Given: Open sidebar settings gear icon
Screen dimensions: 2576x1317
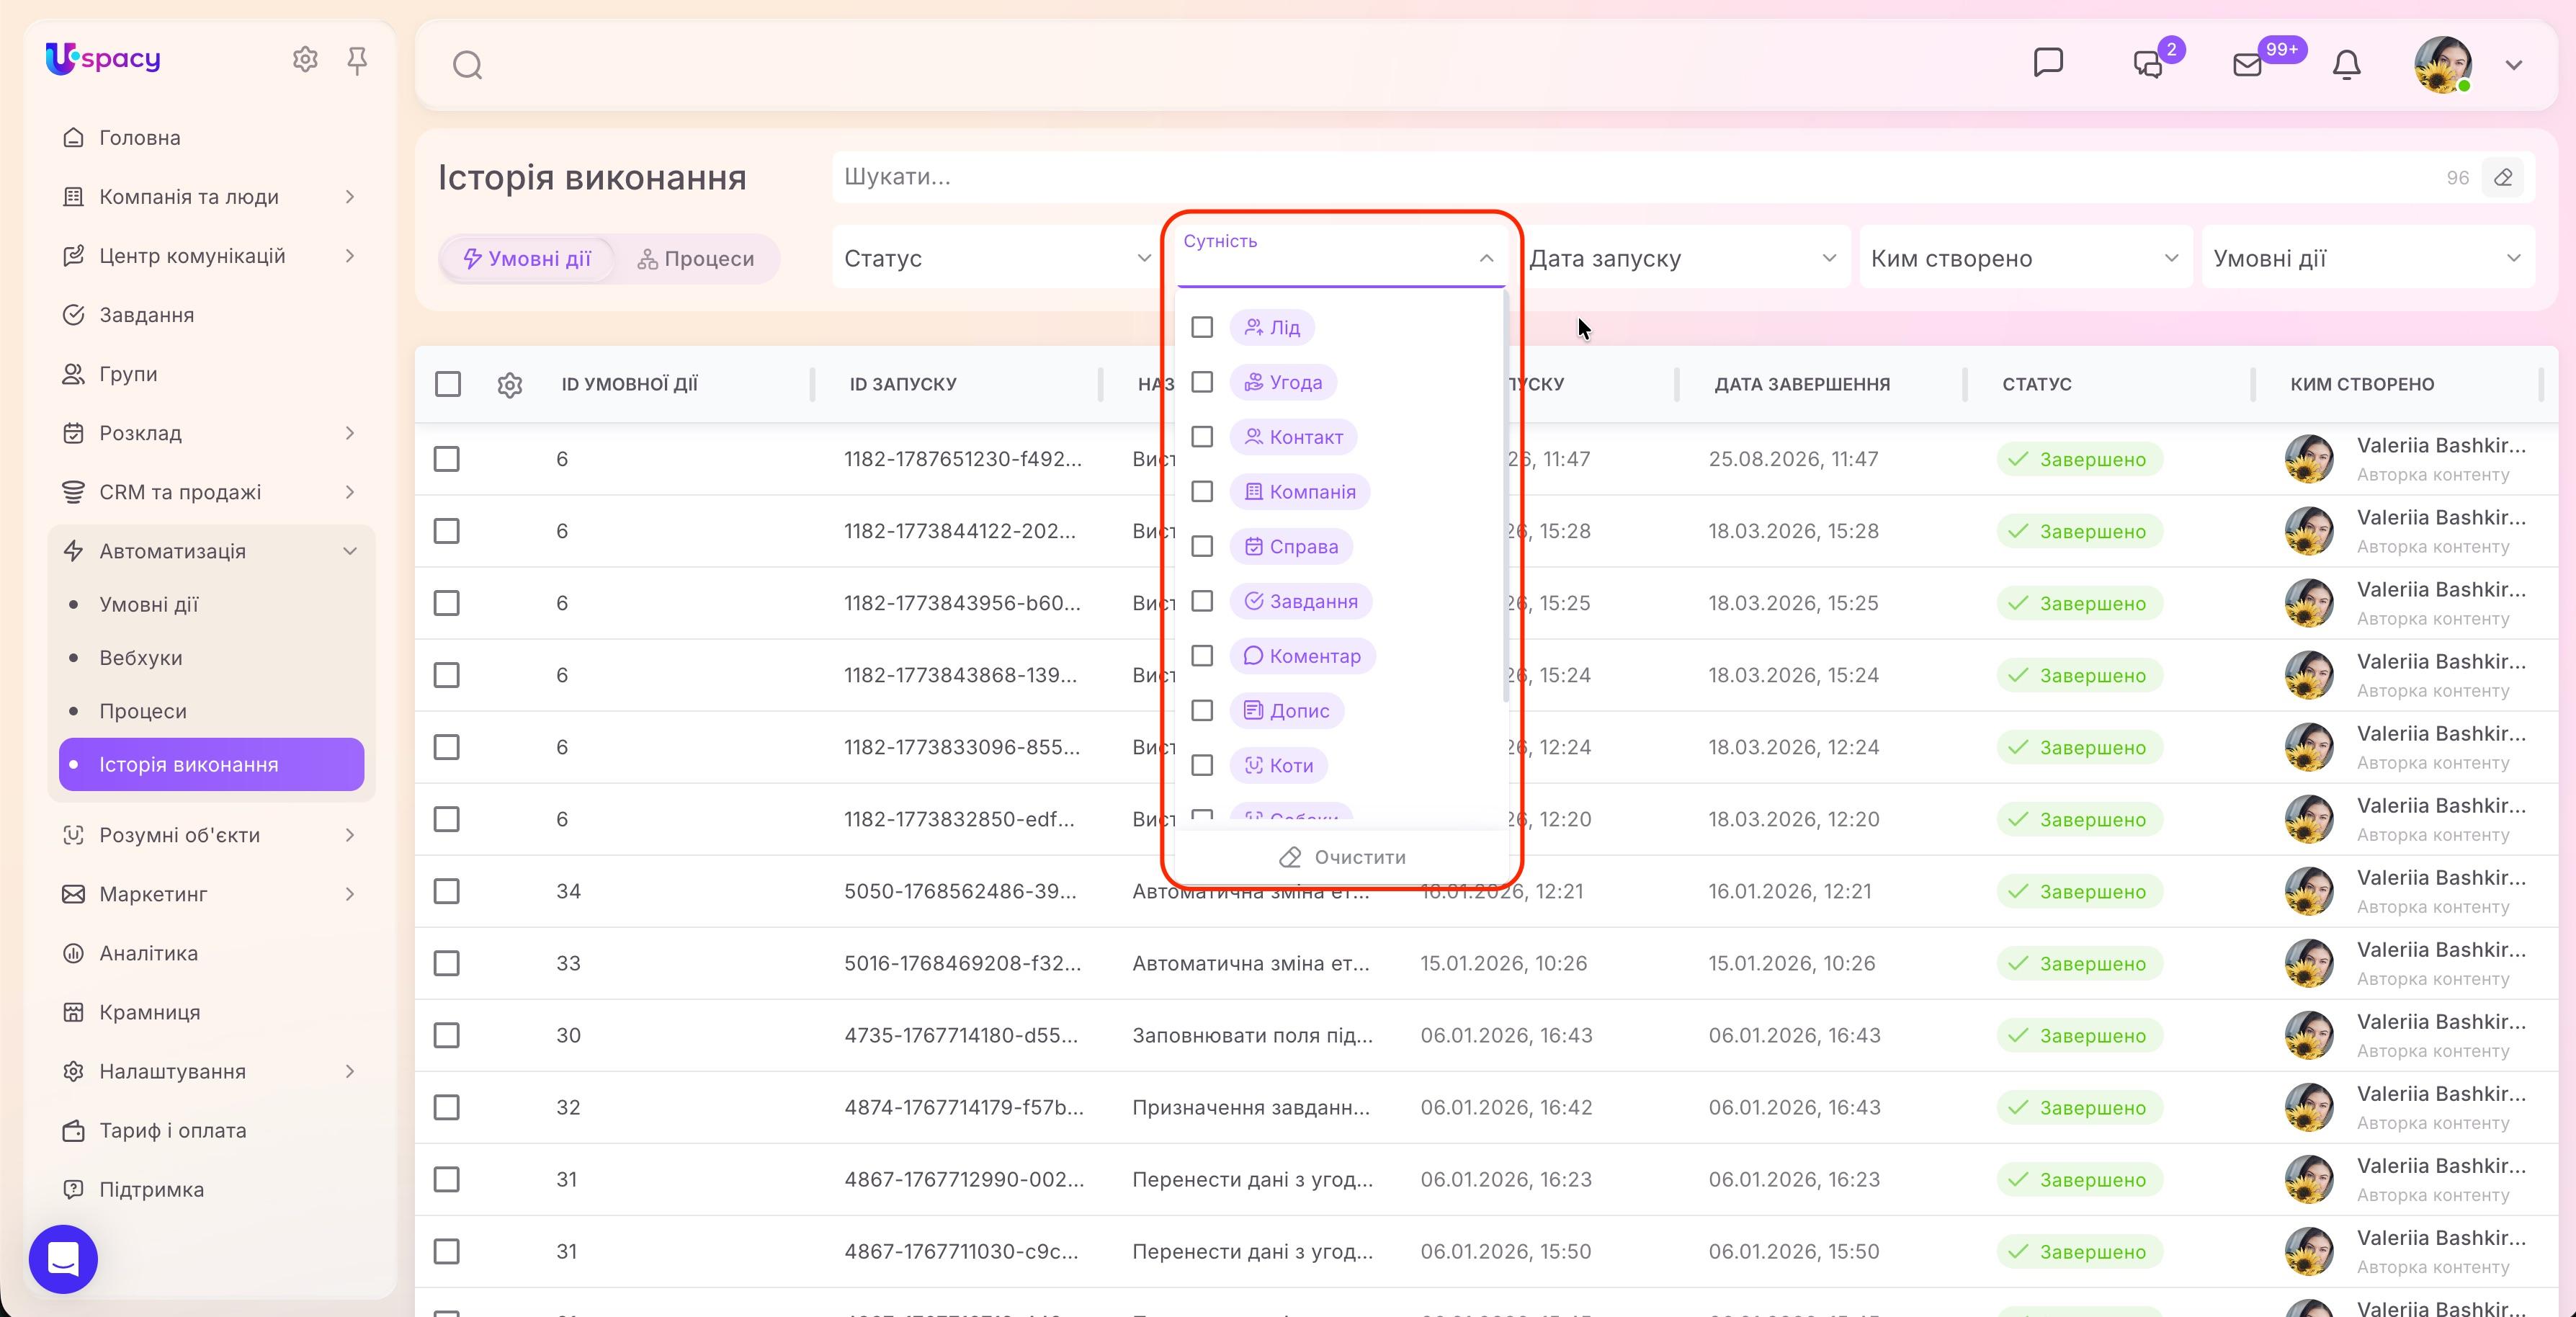Looking at the screenshot, I should (305, 60).
